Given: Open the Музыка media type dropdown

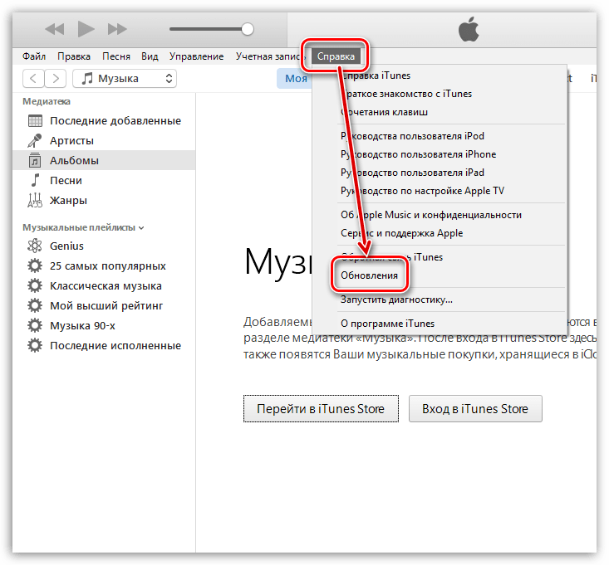Looking at the screenshot, I should [x=125, y=79].
